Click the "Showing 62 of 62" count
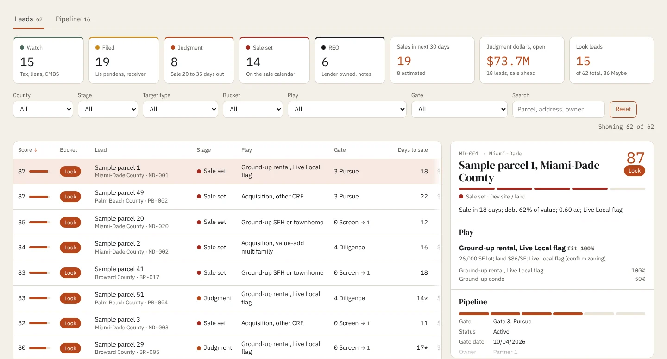This screenshot has height=359, width=667. 626,127
